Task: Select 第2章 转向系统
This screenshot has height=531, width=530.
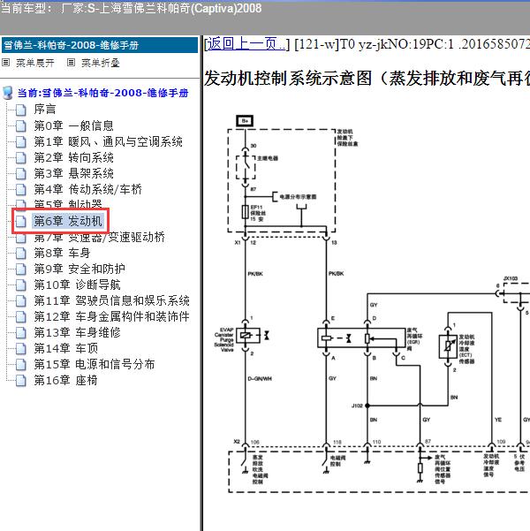Action: (73, 157)
